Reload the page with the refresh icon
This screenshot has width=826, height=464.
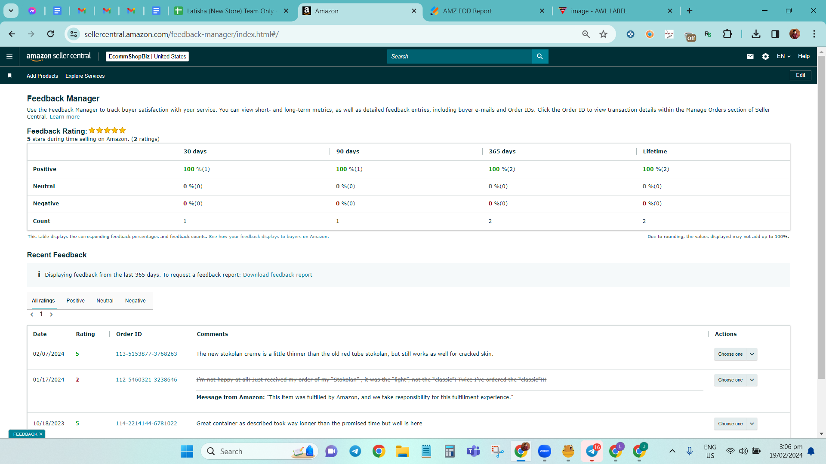[50, 34]
